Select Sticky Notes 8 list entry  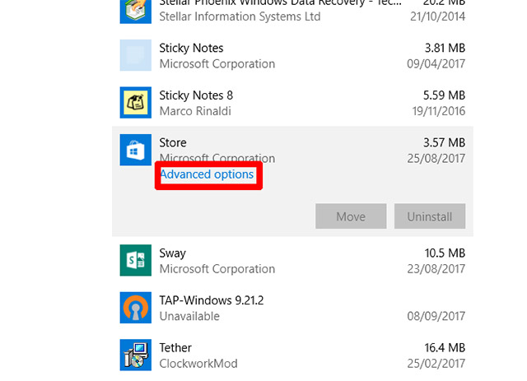[292, 103]
